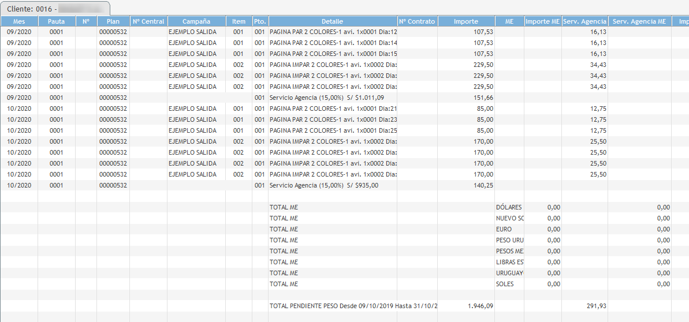Click the Pto. column header

point(259,21)
